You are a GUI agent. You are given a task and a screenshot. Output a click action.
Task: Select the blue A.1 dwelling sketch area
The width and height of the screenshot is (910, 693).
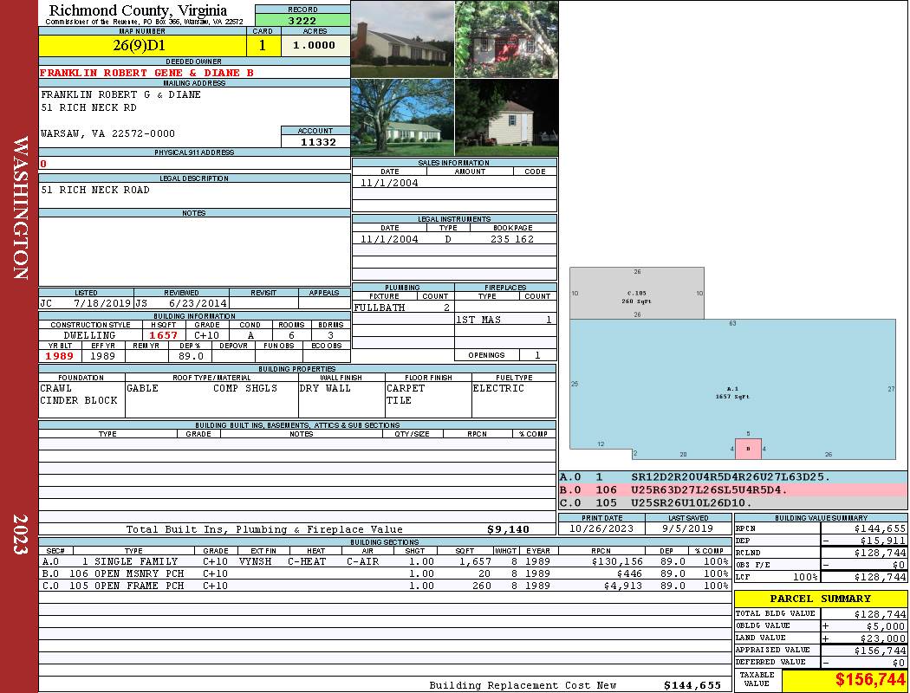[732, 390]
